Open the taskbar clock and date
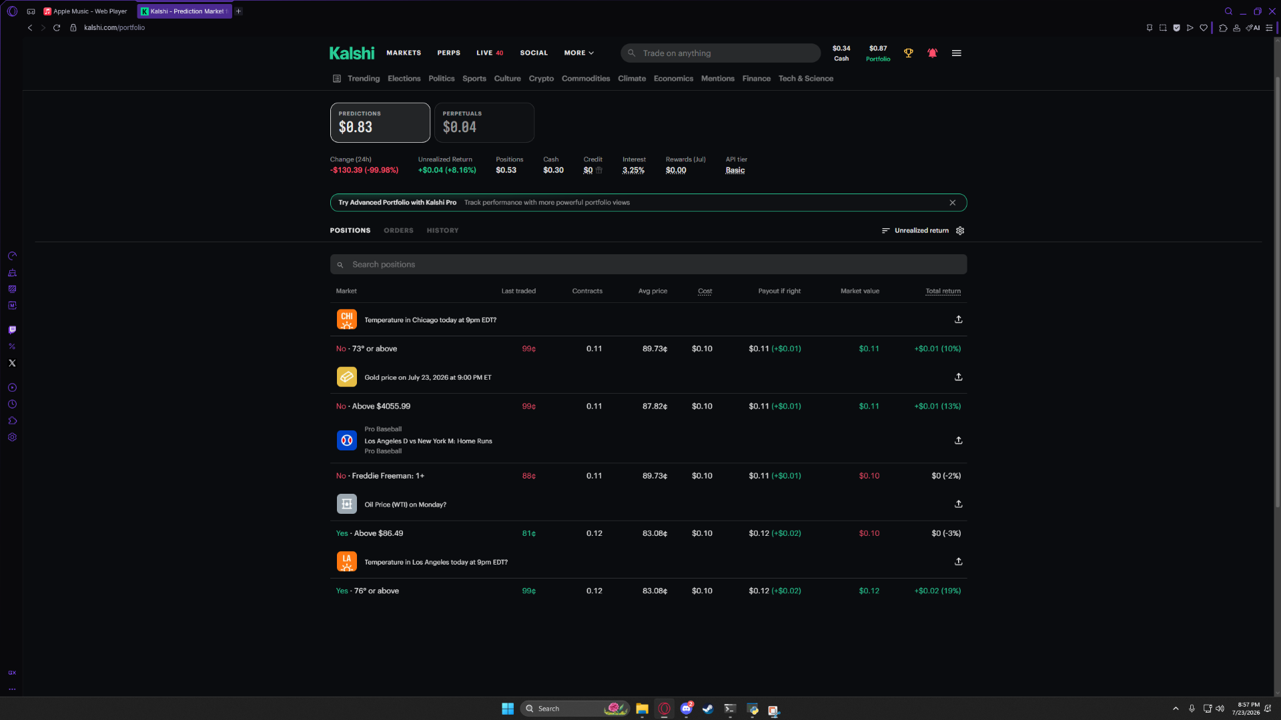 1246,709
